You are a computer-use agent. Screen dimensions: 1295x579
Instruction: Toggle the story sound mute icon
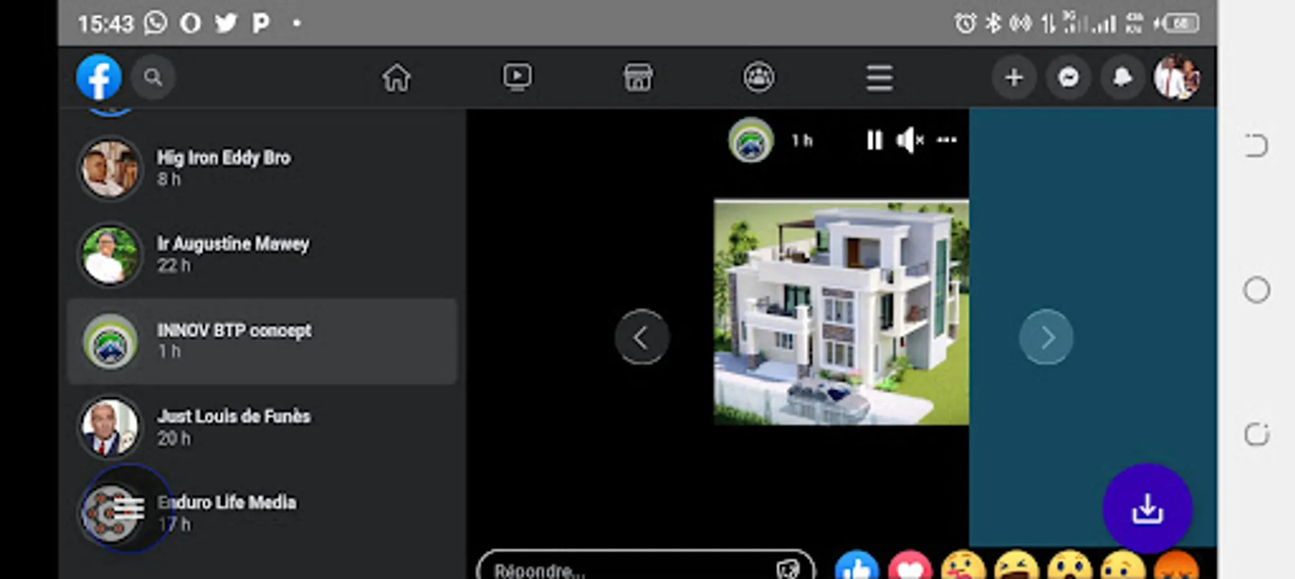pos(909,140)
